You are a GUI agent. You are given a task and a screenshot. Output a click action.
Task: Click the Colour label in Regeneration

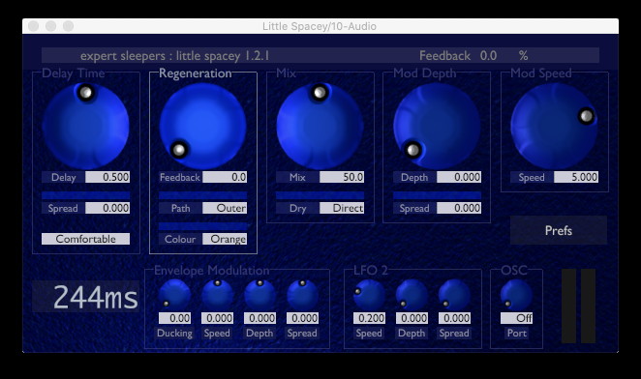pos(180,239)
